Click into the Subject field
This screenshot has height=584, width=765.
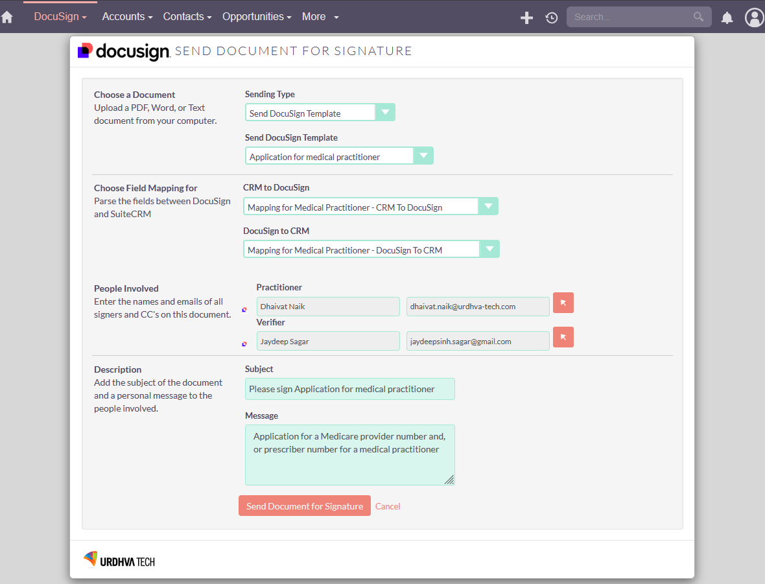click(349, 389)
